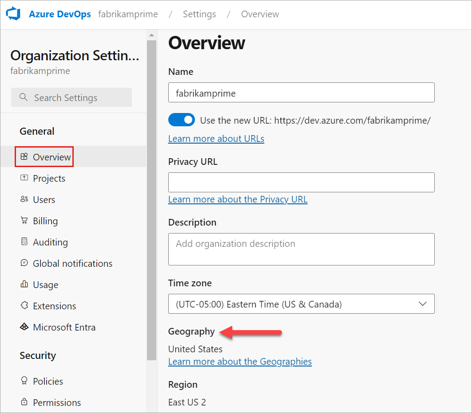Click fabrikamprime in the breadcrumb

128,14
